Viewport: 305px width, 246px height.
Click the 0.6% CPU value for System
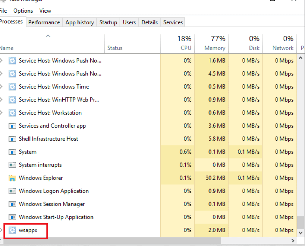tap(185, 152)
